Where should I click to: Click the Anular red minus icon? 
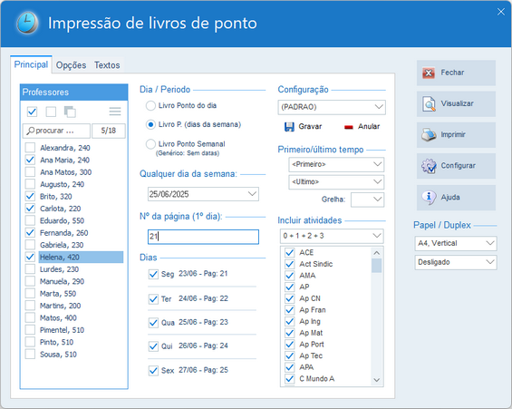pyautogui.click(x=349, y=127)
